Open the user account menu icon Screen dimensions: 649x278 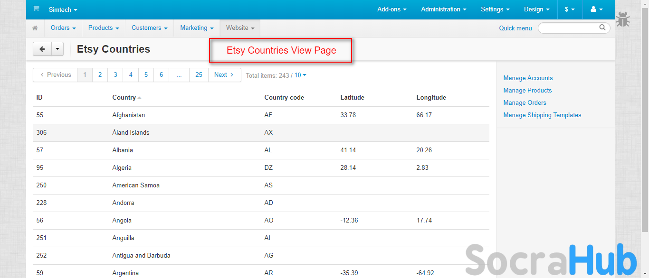[596, 9]
